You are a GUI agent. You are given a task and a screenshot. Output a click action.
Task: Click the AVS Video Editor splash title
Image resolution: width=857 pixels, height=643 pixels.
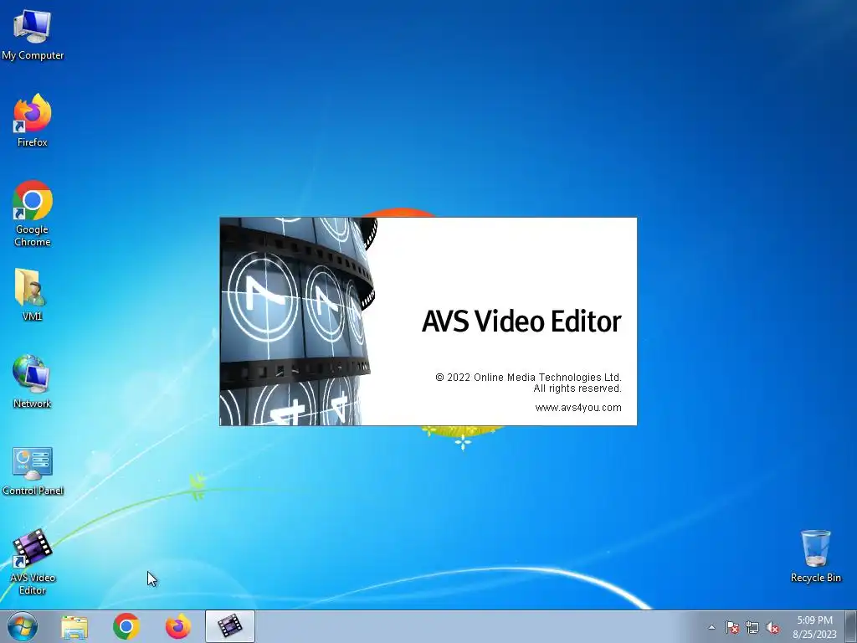521,321
